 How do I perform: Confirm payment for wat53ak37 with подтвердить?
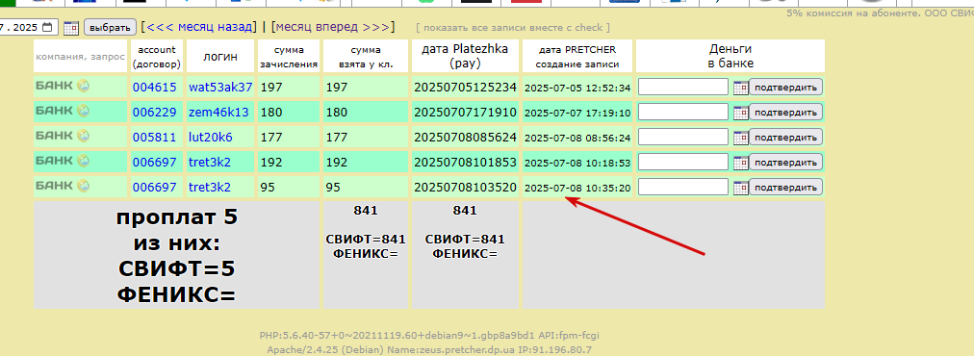785,87
